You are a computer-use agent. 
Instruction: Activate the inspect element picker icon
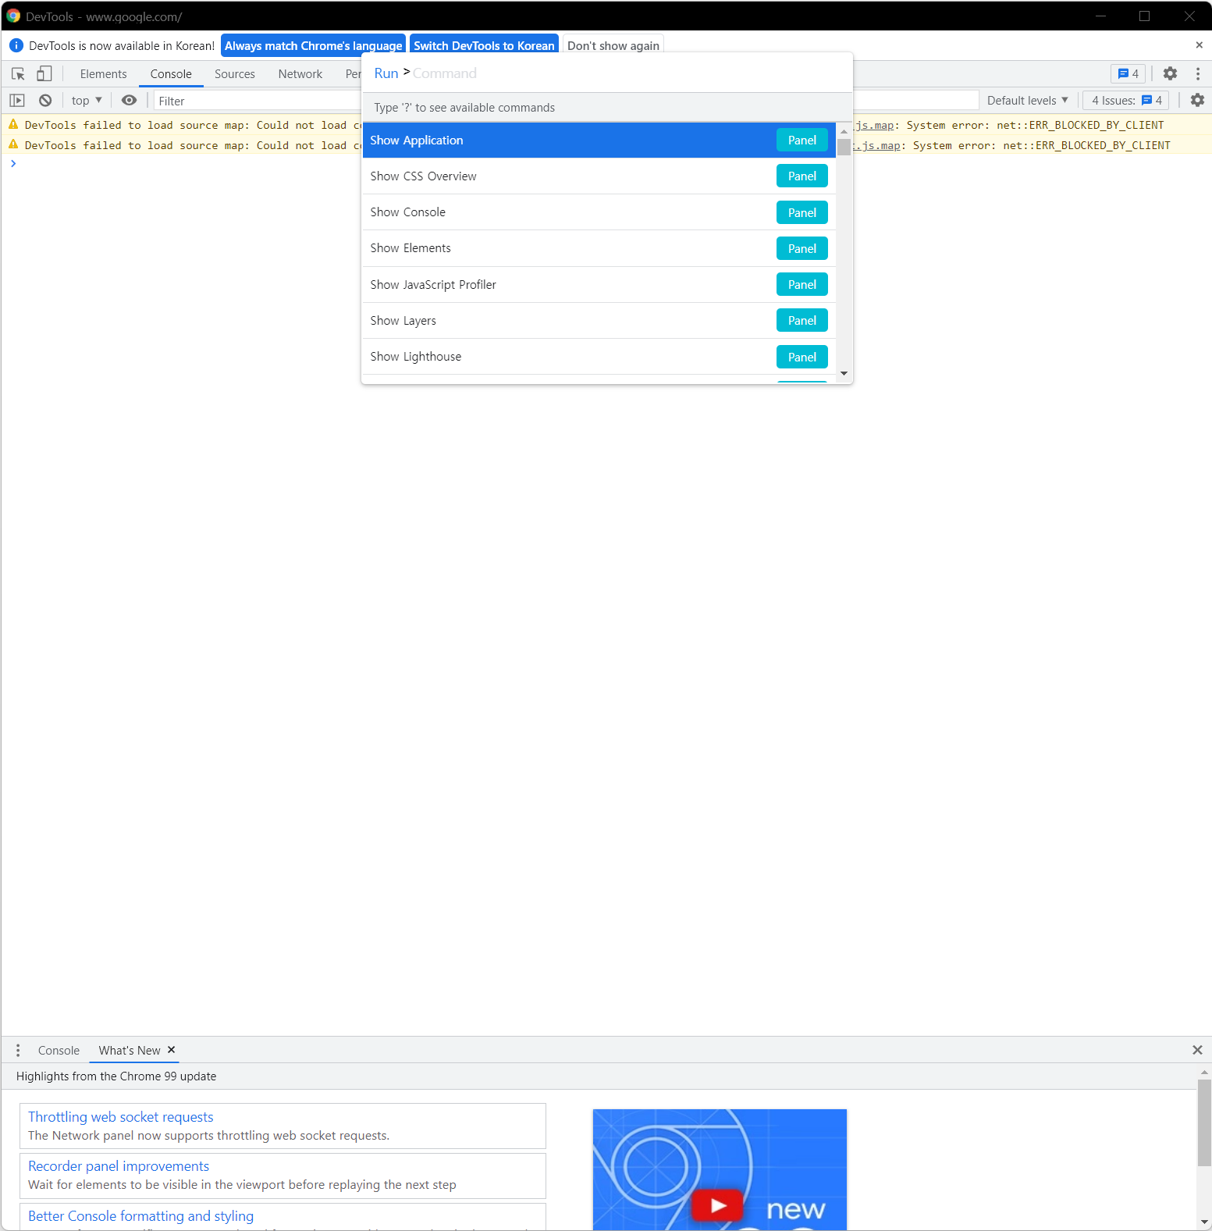click(x=18, y=74)
